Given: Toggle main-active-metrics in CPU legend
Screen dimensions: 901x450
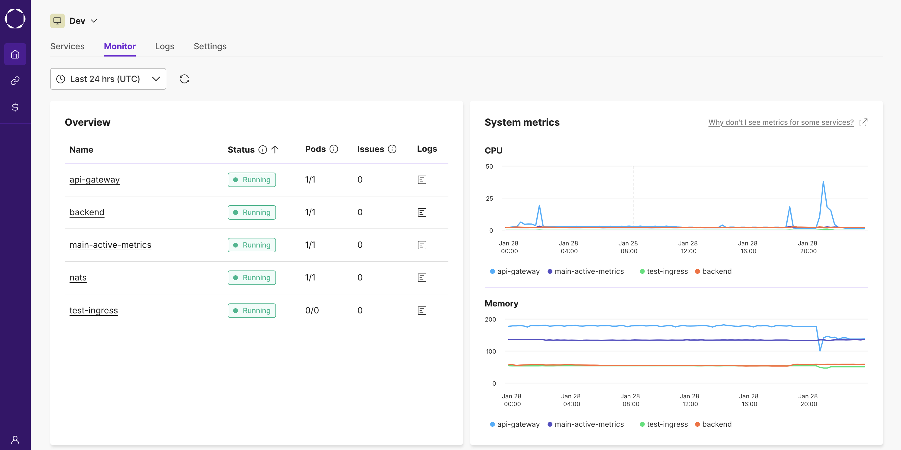Looking at the screenshot, I should click(586, 271).
